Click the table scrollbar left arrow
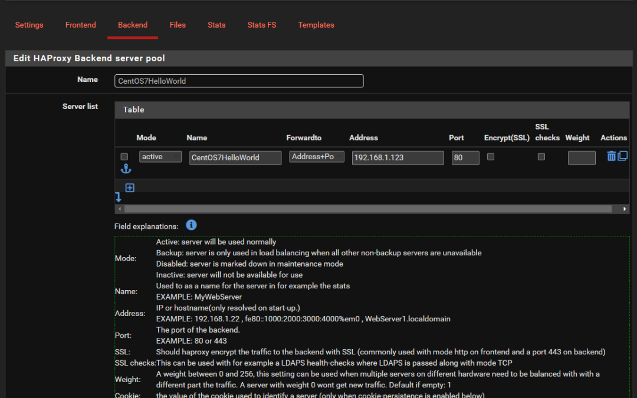637x398 pixels. click(120, 209)
